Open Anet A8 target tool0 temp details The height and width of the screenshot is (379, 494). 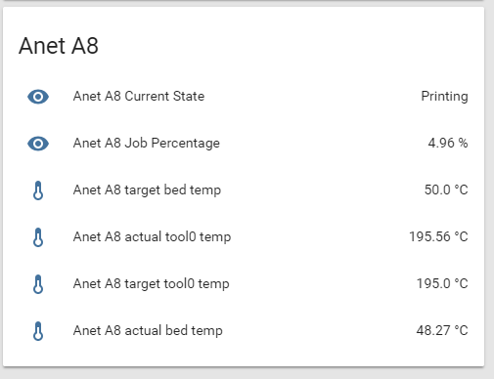click(x=152, y=284)
